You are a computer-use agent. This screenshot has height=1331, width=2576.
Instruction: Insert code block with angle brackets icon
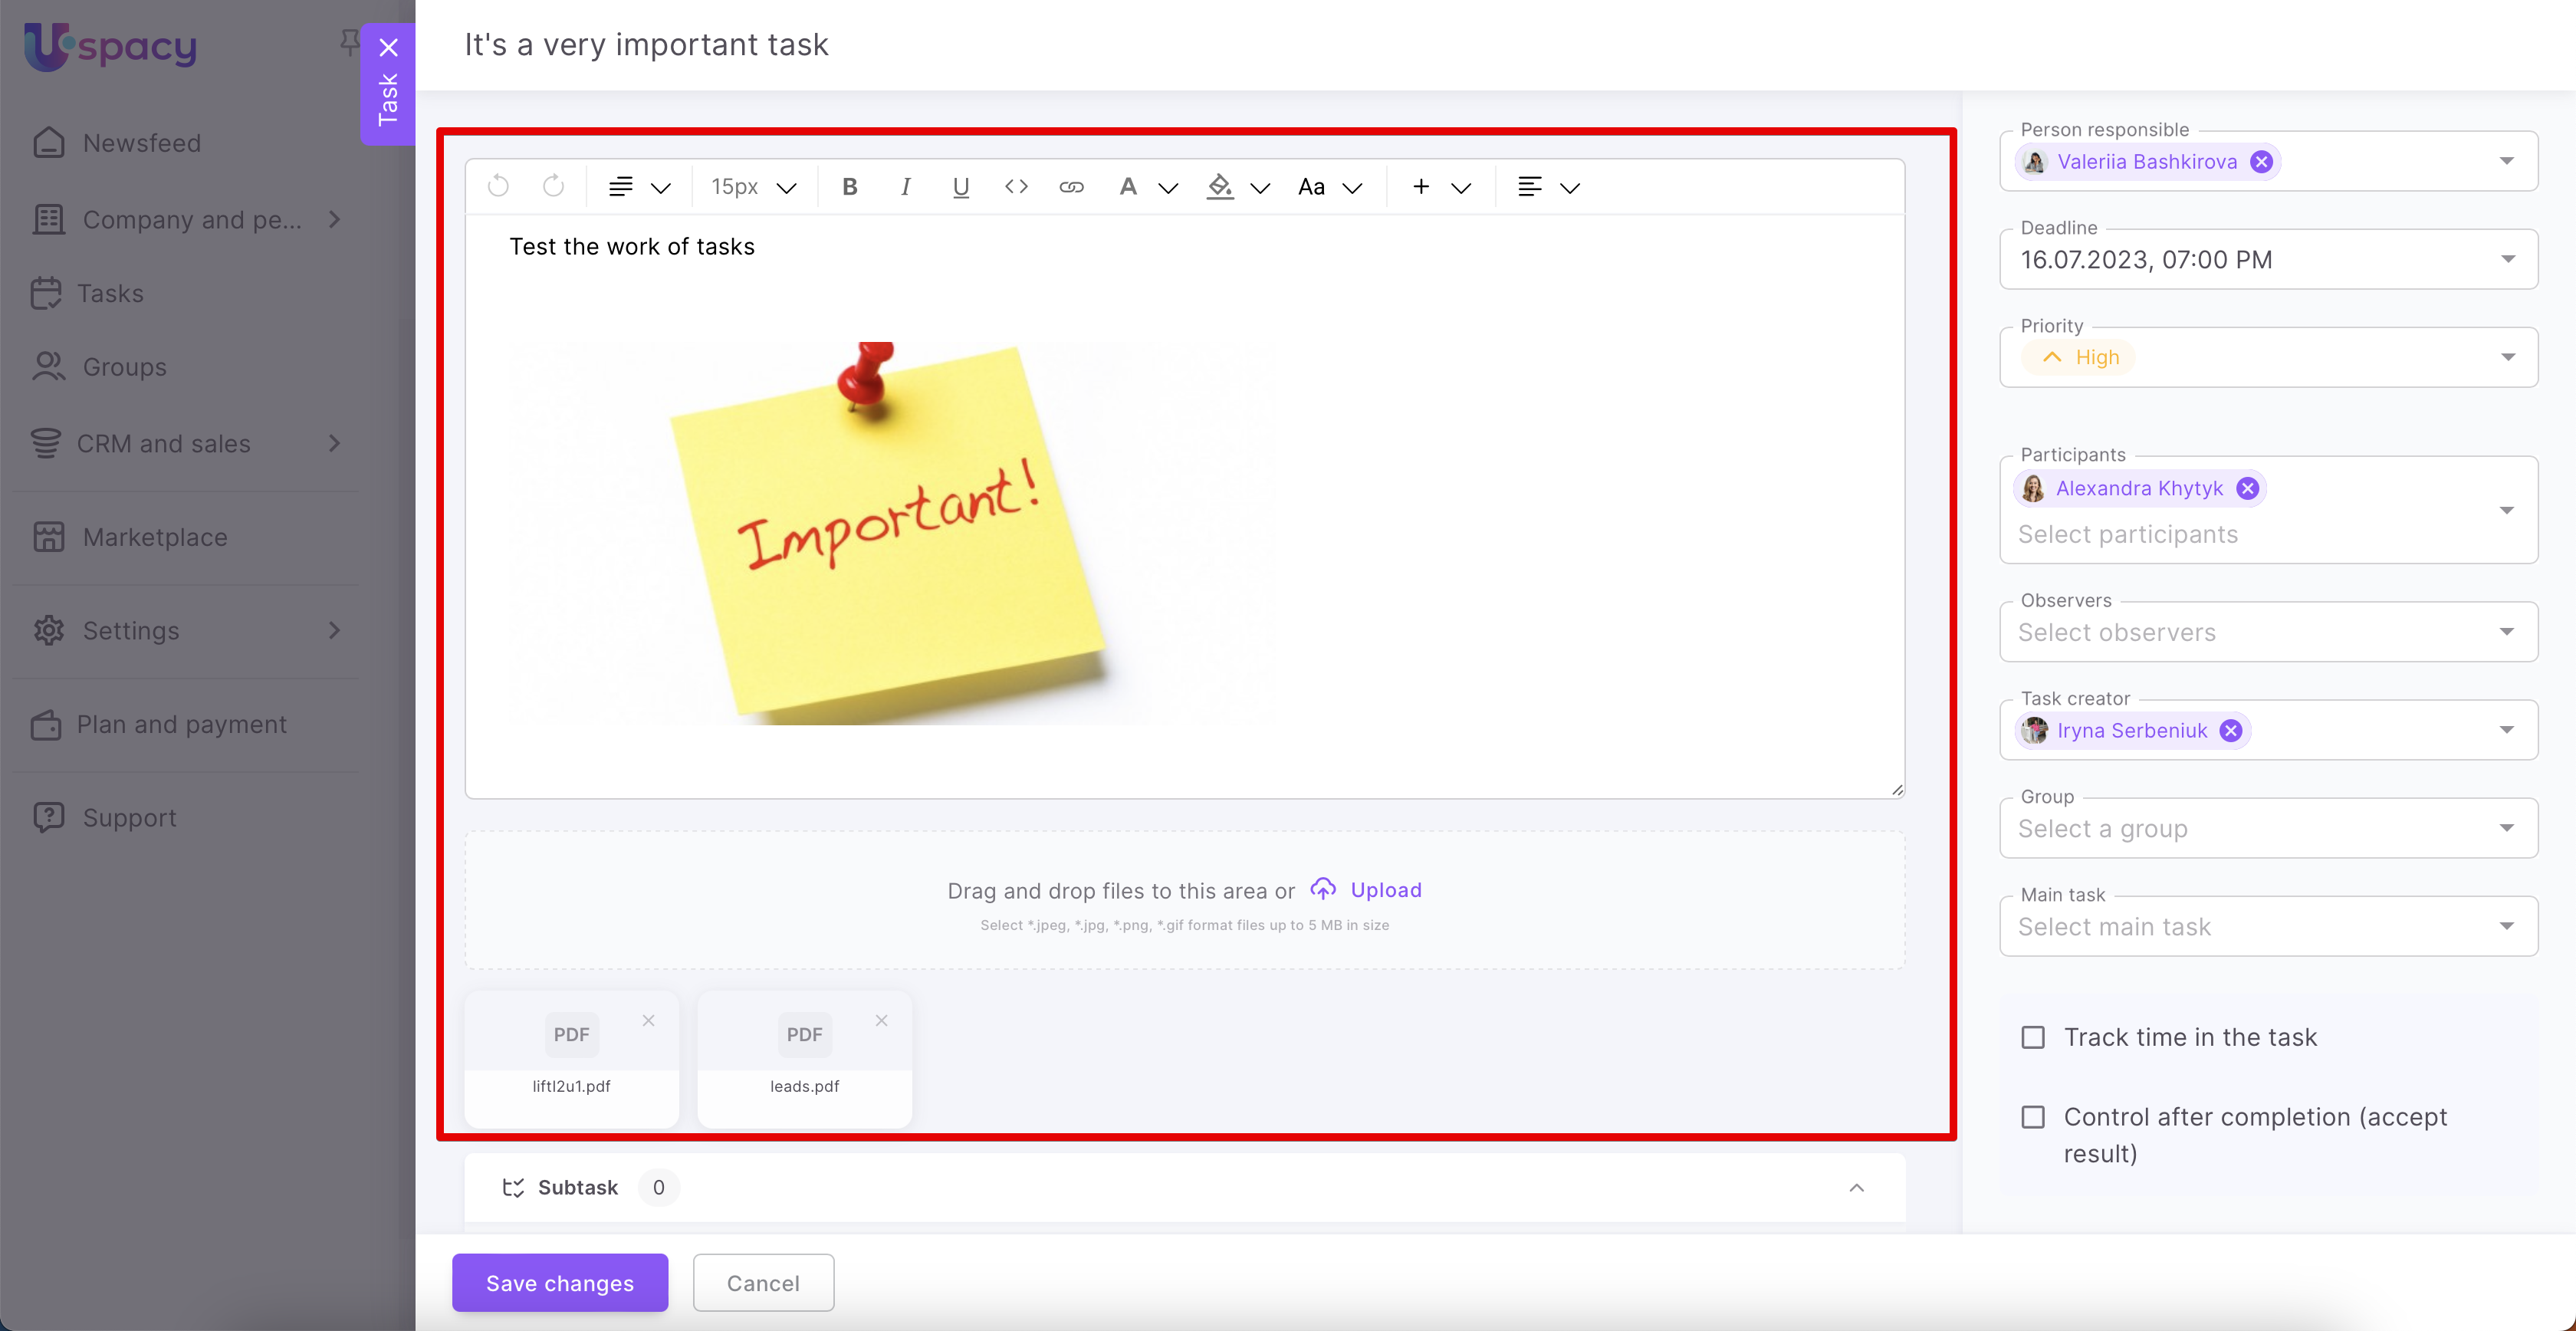pos(1016,187)
